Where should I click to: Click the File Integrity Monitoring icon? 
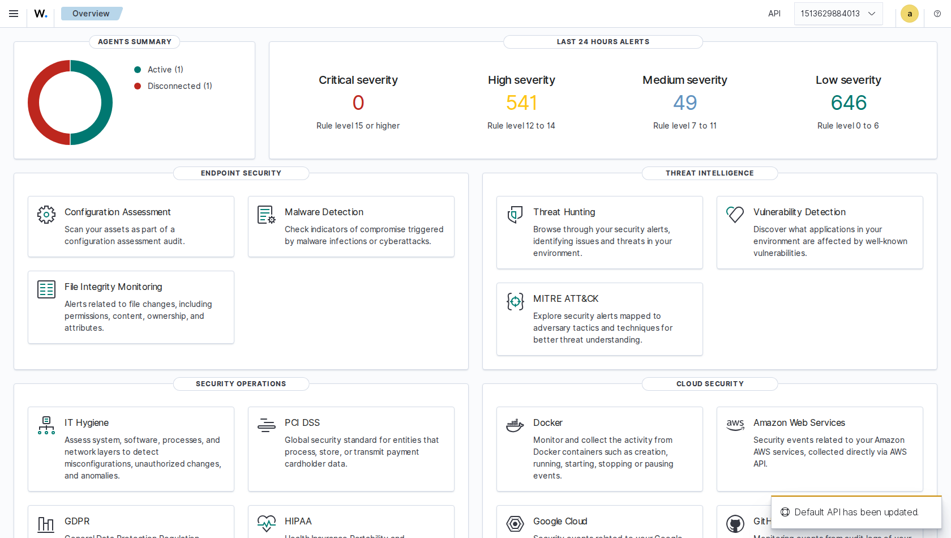tap(46, 289)
